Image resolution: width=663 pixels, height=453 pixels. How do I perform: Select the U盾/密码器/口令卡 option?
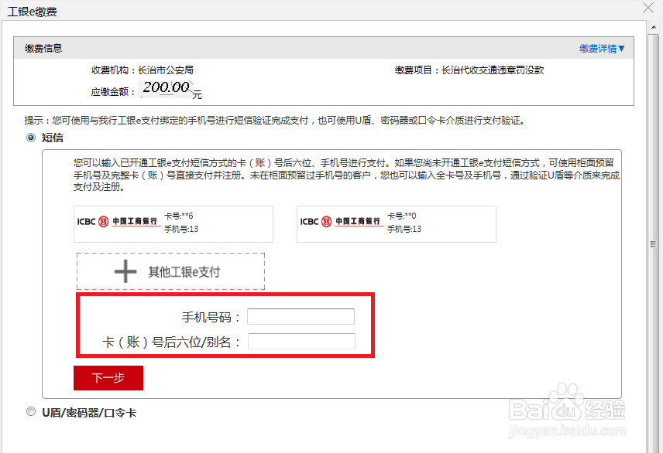tap(31, 411)
